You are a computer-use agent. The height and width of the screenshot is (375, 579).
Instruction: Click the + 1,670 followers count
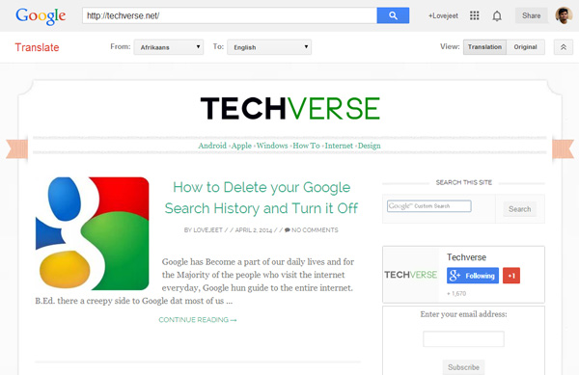(x=456, y=293)
